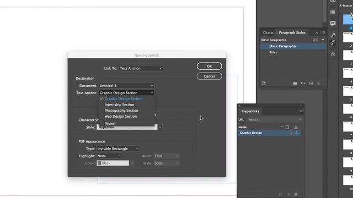The image size is (353, 198).
Task: Click the warning status icon in Hyperlinks header
Action: pos(296,127)
